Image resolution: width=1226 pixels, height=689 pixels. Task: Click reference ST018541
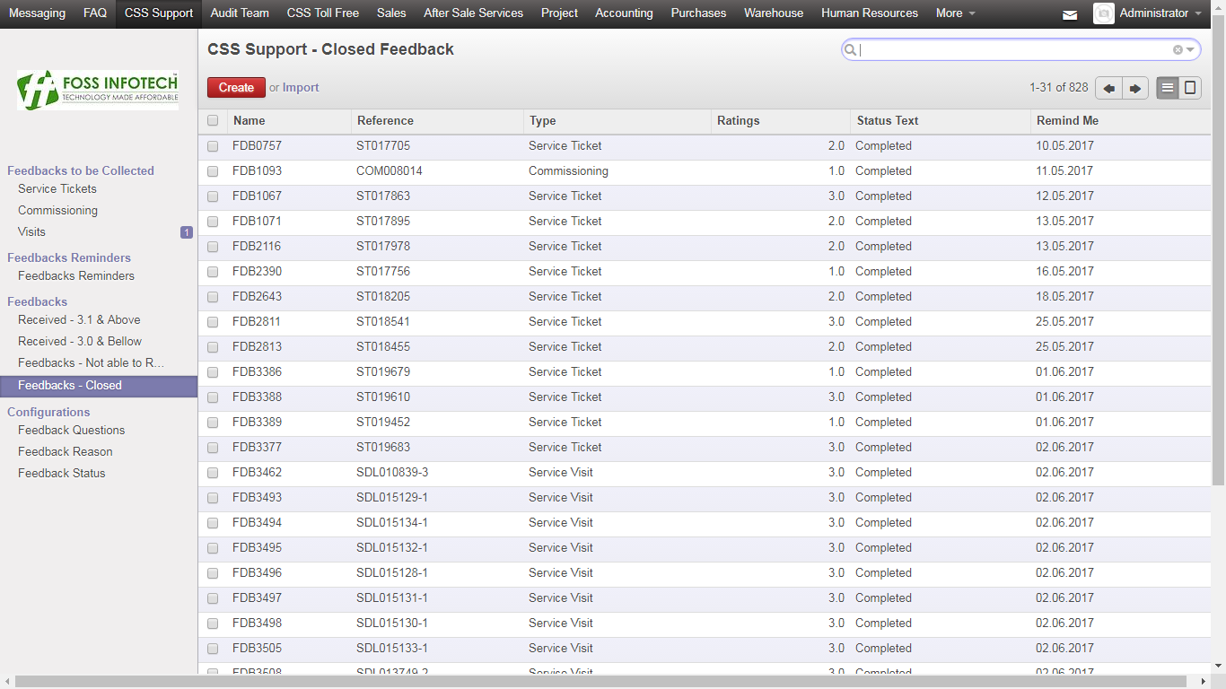click(x=383, y=322)
